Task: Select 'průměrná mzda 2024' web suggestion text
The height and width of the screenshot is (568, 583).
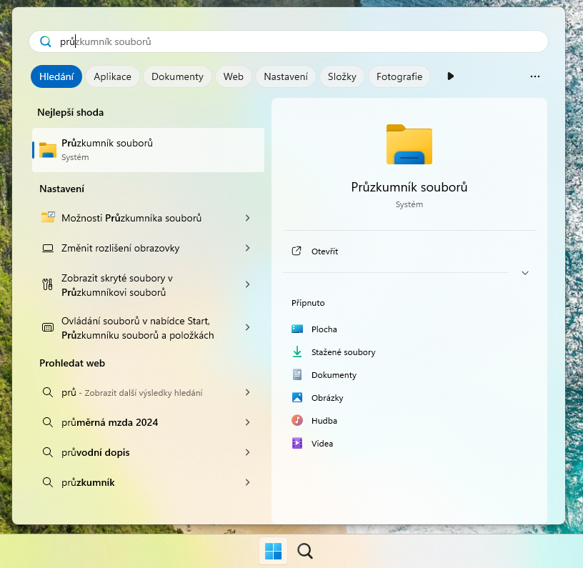Action: [110, 422]
